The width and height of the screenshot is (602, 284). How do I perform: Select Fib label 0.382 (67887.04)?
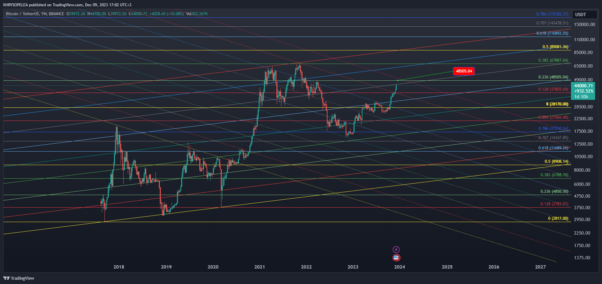click(x=553, y=60)
